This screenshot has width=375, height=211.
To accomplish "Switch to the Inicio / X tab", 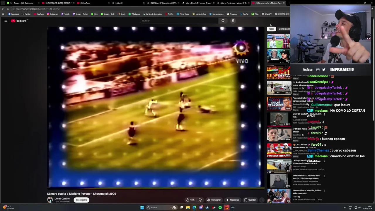I will point(128,3).
